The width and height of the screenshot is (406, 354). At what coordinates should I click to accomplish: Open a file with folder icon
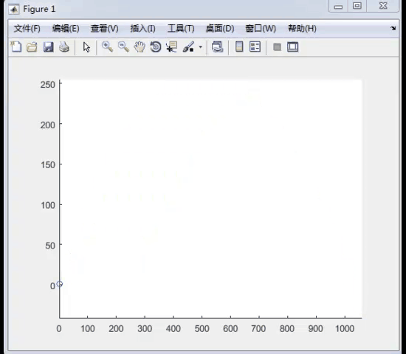click(x=32, y=47)
